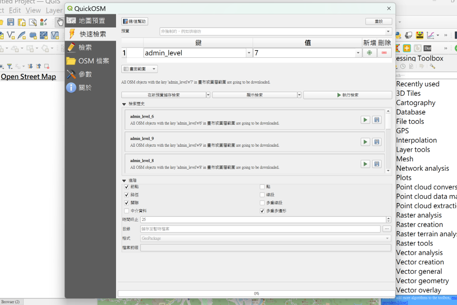Viewport: 457px width, 305px height.
Task: Click Remove Layer icon in Layers panel
Action: 46,66
